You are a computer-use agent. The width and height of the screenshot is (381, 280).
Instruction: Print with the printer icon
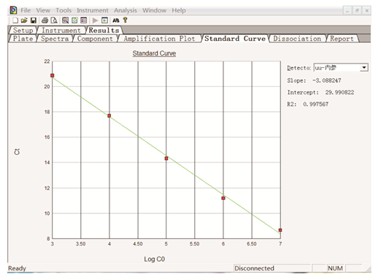[45, 20]
